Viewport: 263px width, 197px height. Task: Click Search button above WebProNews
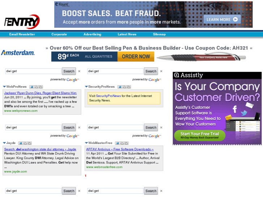[69, 71]
